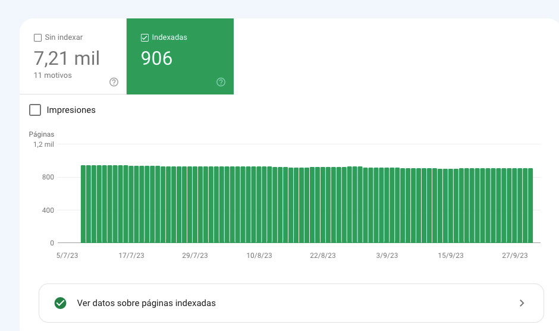
Task: Open Ver datos sobre páginas indexadas
Action: click(x=146, y=303)
